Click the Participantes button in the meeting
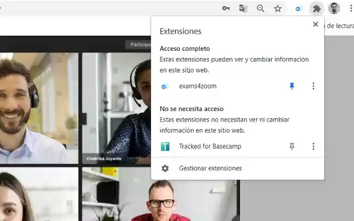354x221 pixels. (138, 44)
